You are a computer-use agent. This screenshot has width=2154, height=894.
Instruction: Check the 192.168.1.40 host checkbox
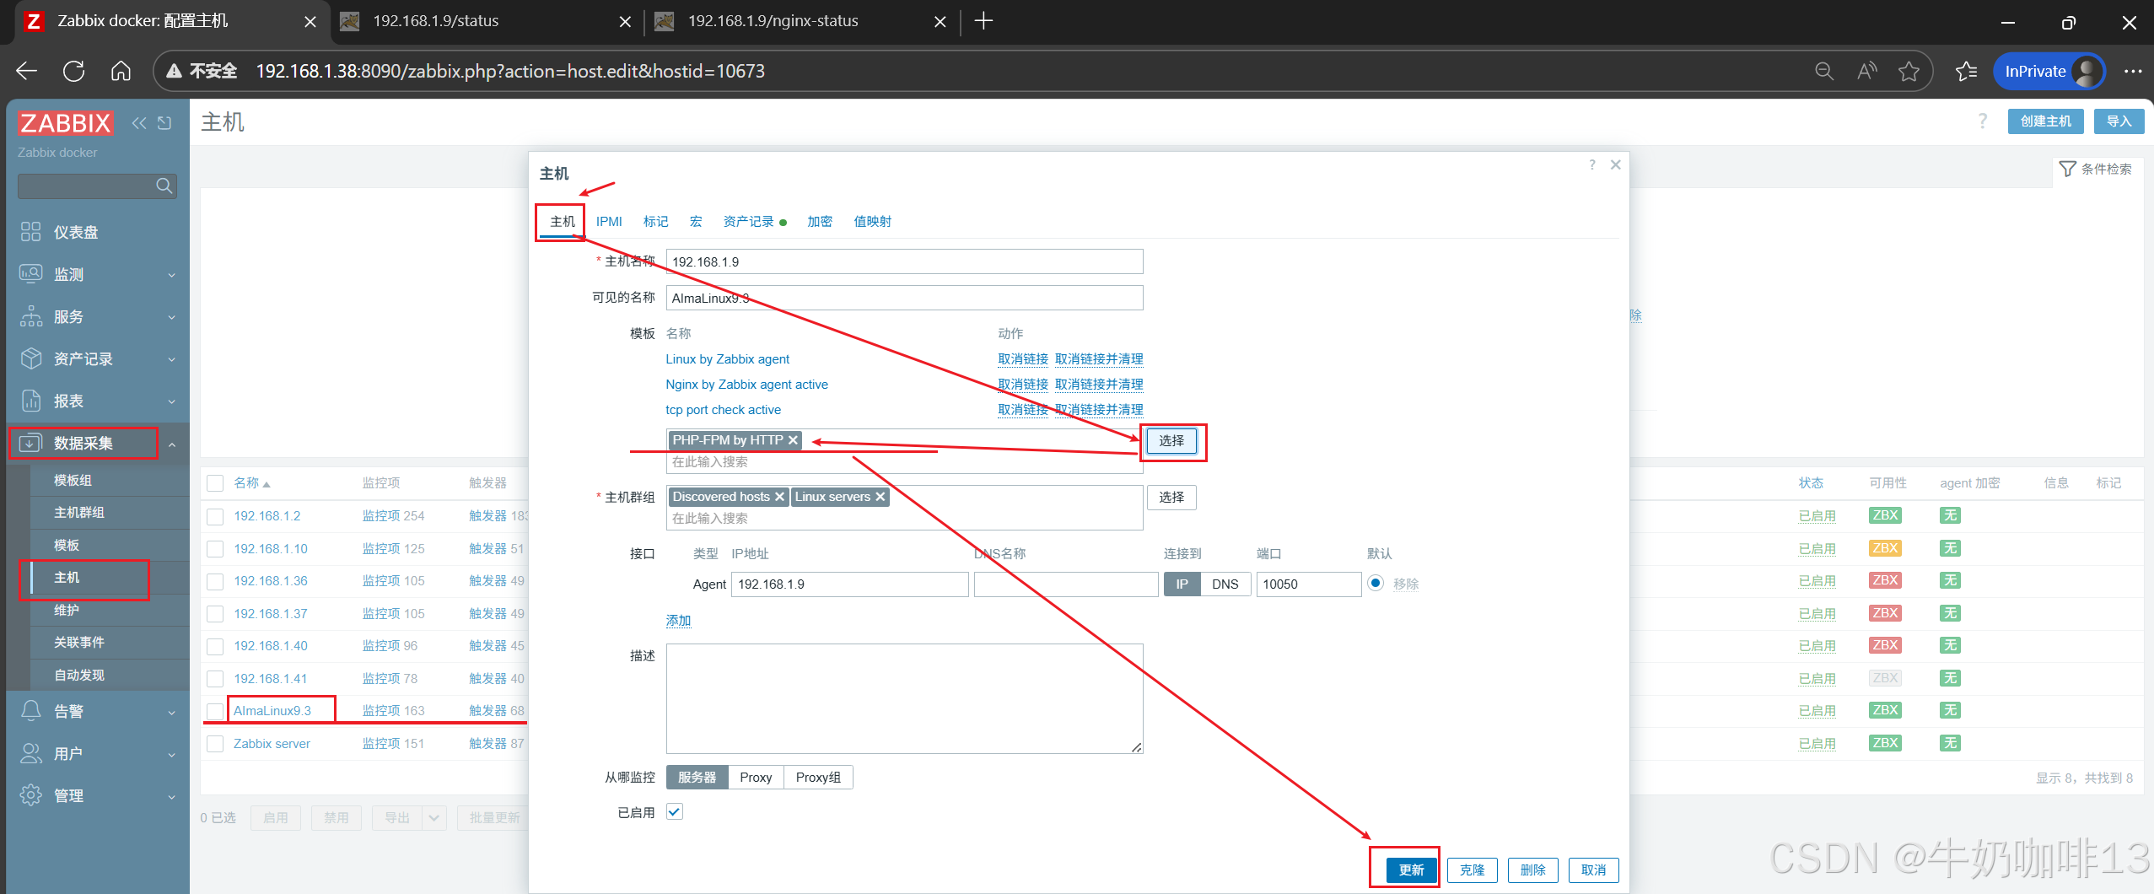(215, 646)
